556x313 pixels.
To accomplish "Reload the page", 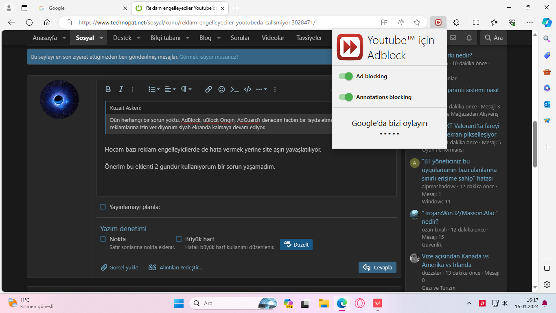I will coord(29,22).
